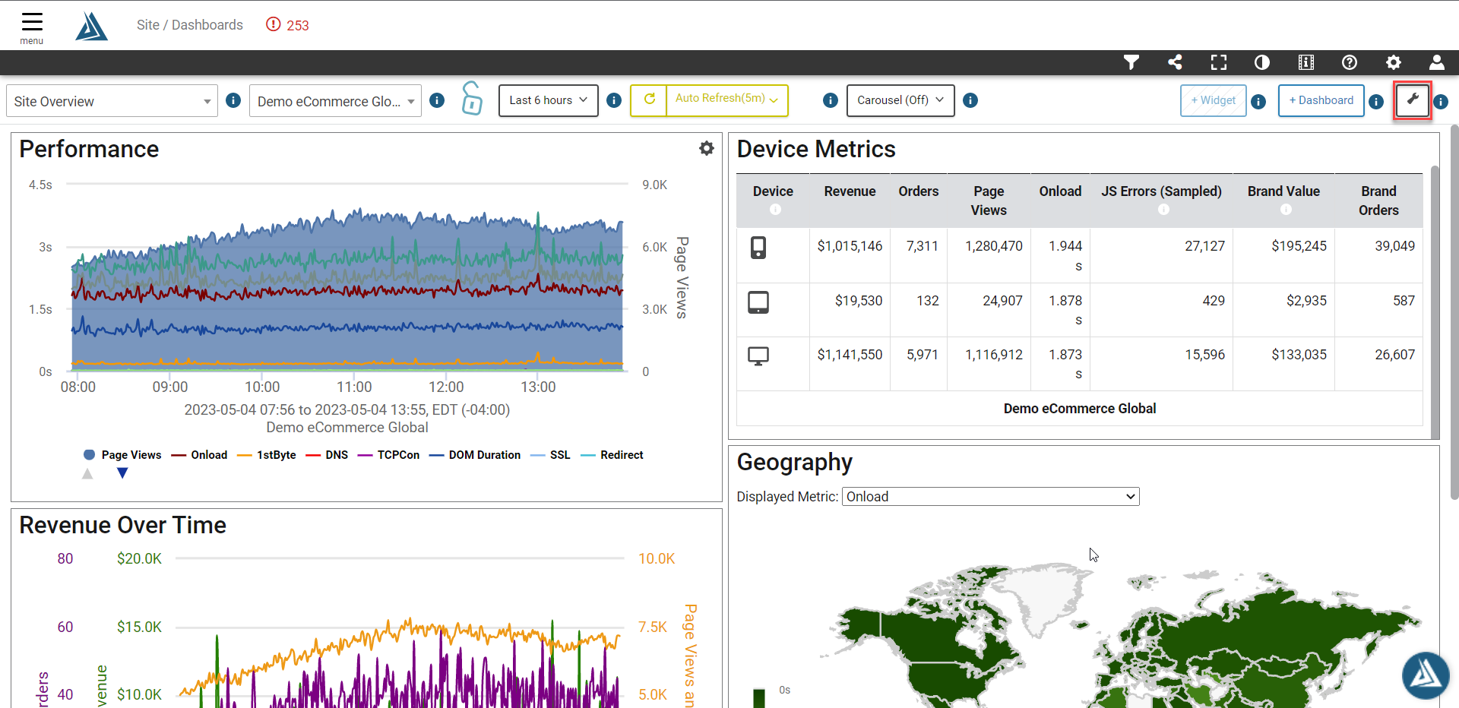The height and width of the screenshot is (708, 1459).
Task: Open Displayed Metric Onload dropdown
Action: pos(991,497)
